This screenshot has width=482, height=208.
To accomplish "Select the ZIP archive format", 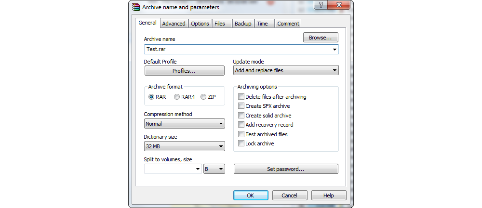I will [x=203, y=97].
